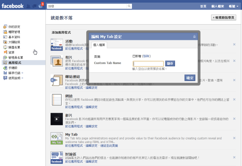The height and width of the screenshot is (166, 242).
Task: Open notifications globe icon with badge
Action: 41,6
